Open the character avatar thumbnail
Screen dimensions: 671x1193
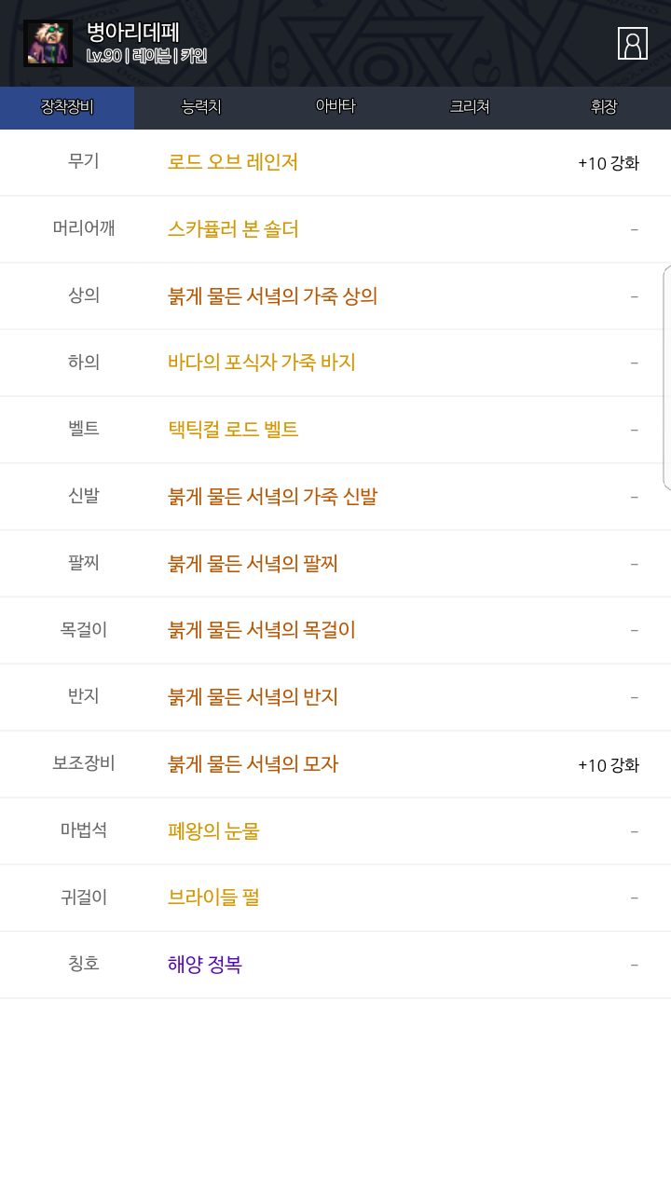click(x=48, y=44)
